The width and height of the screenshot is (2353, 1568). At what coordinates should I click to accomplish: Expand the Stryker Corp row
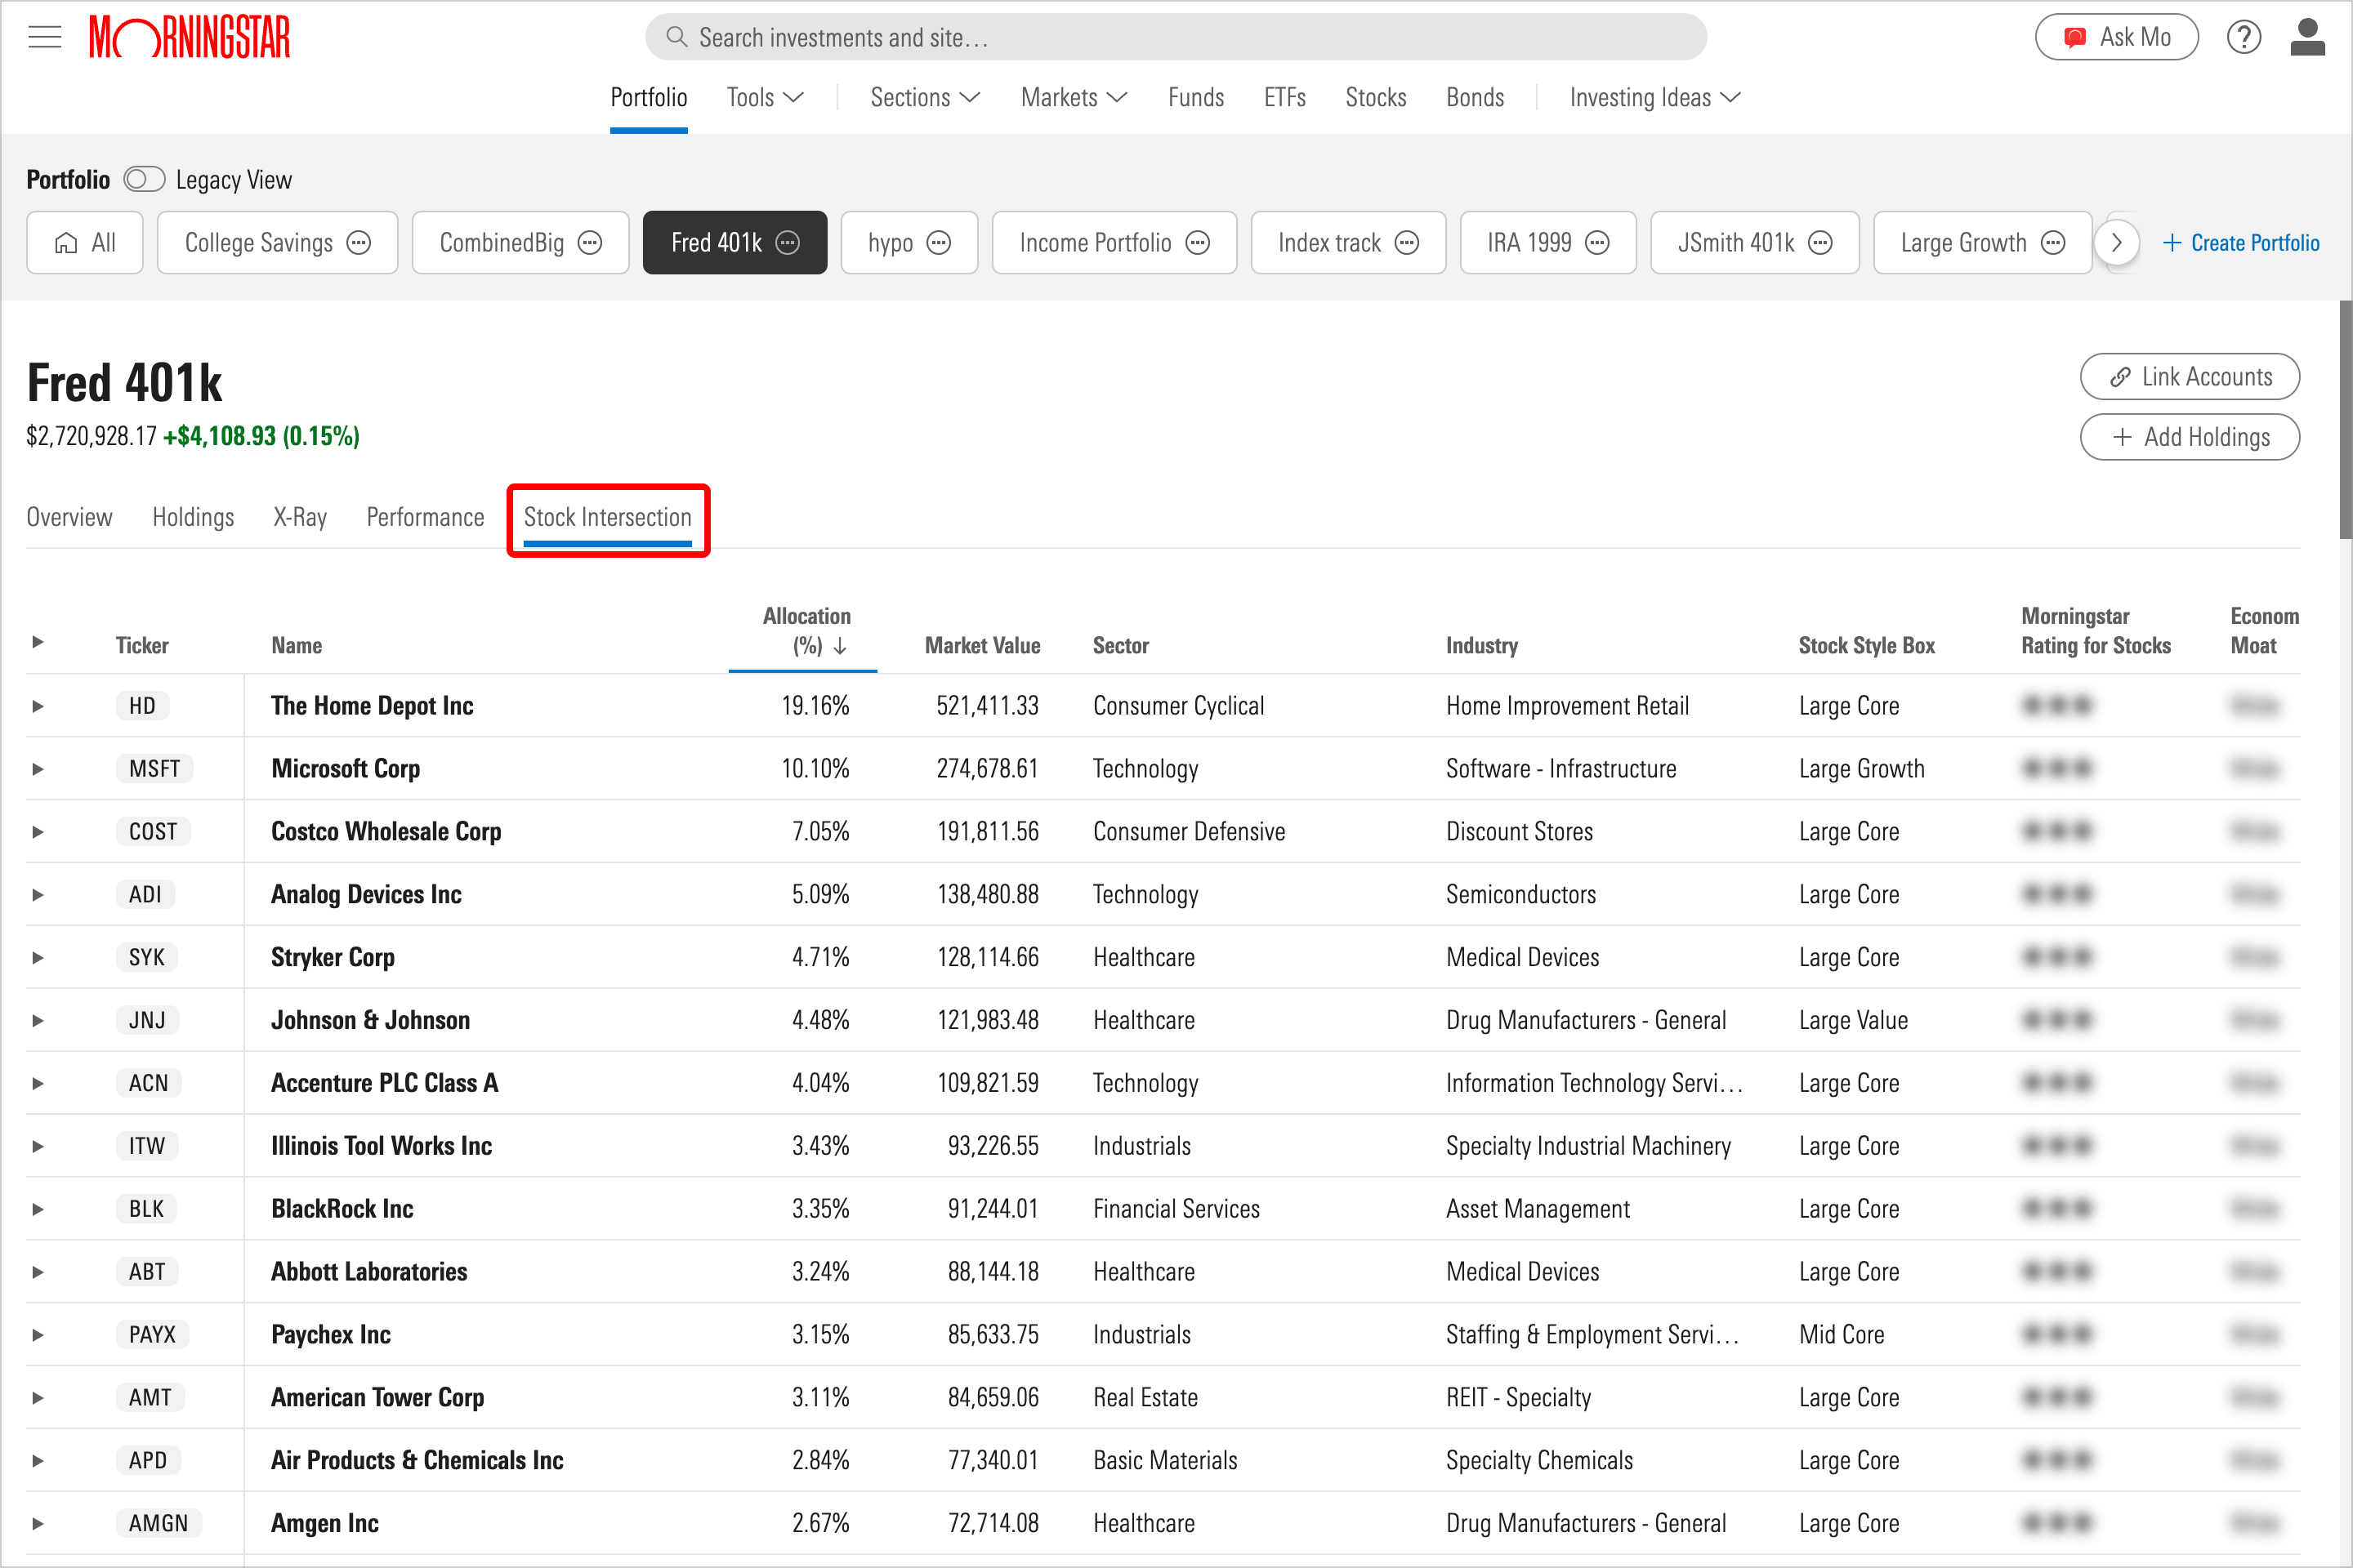pos(38,958)
